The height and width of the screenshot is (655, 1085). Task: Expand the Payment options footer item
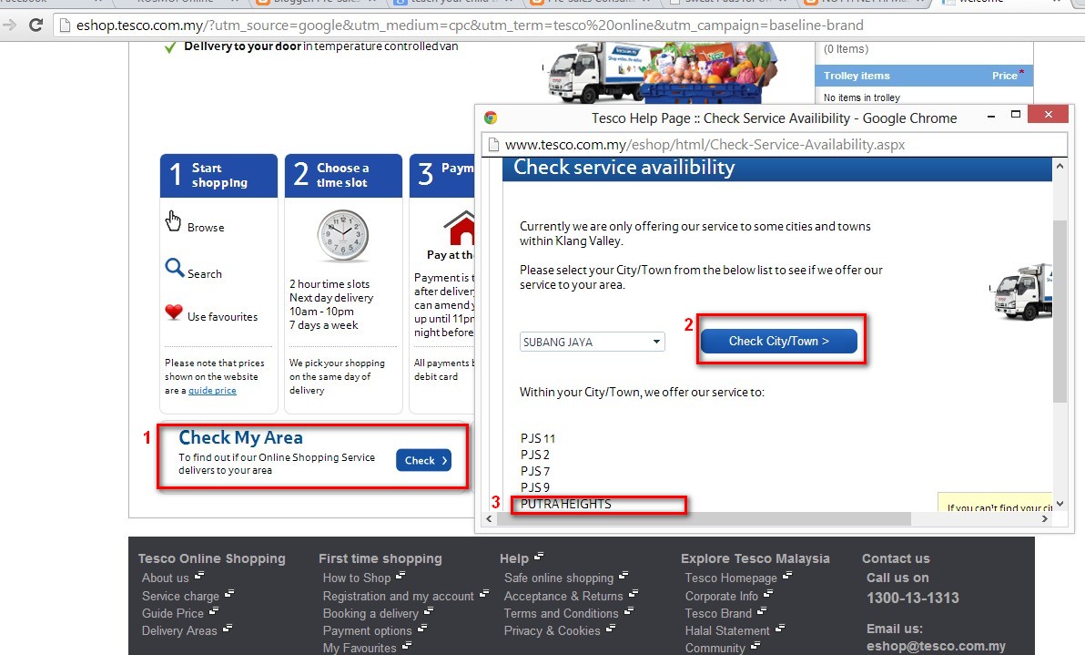coord(368,630)
